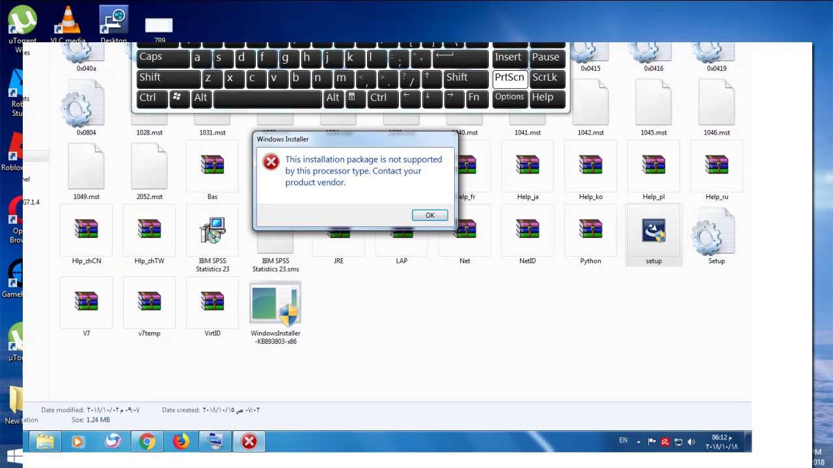Open Windows Explorer from the taskbar
This screenshot has width=833, height=468.
coord(44,442)
